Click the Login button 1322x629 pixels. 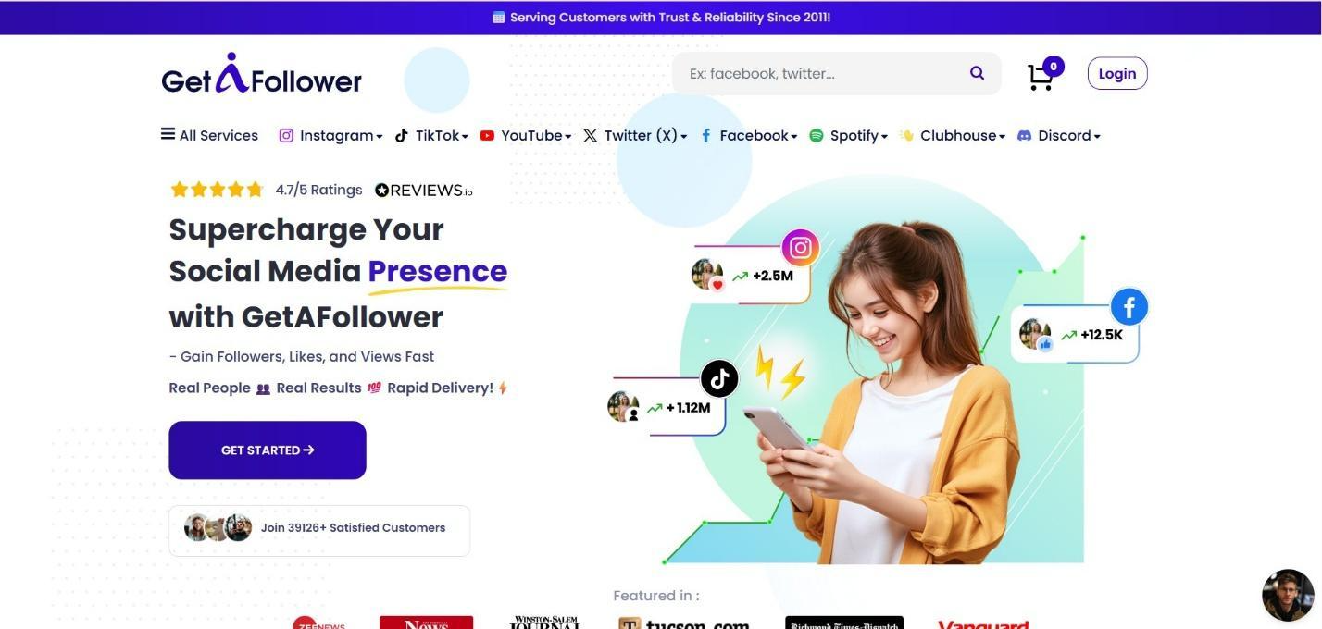1117,74
